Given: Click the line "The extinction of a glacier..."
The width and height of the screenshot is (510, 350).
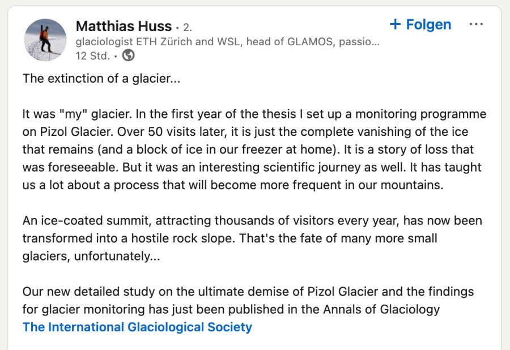Looking at the screenshot, I should (101, 79).
